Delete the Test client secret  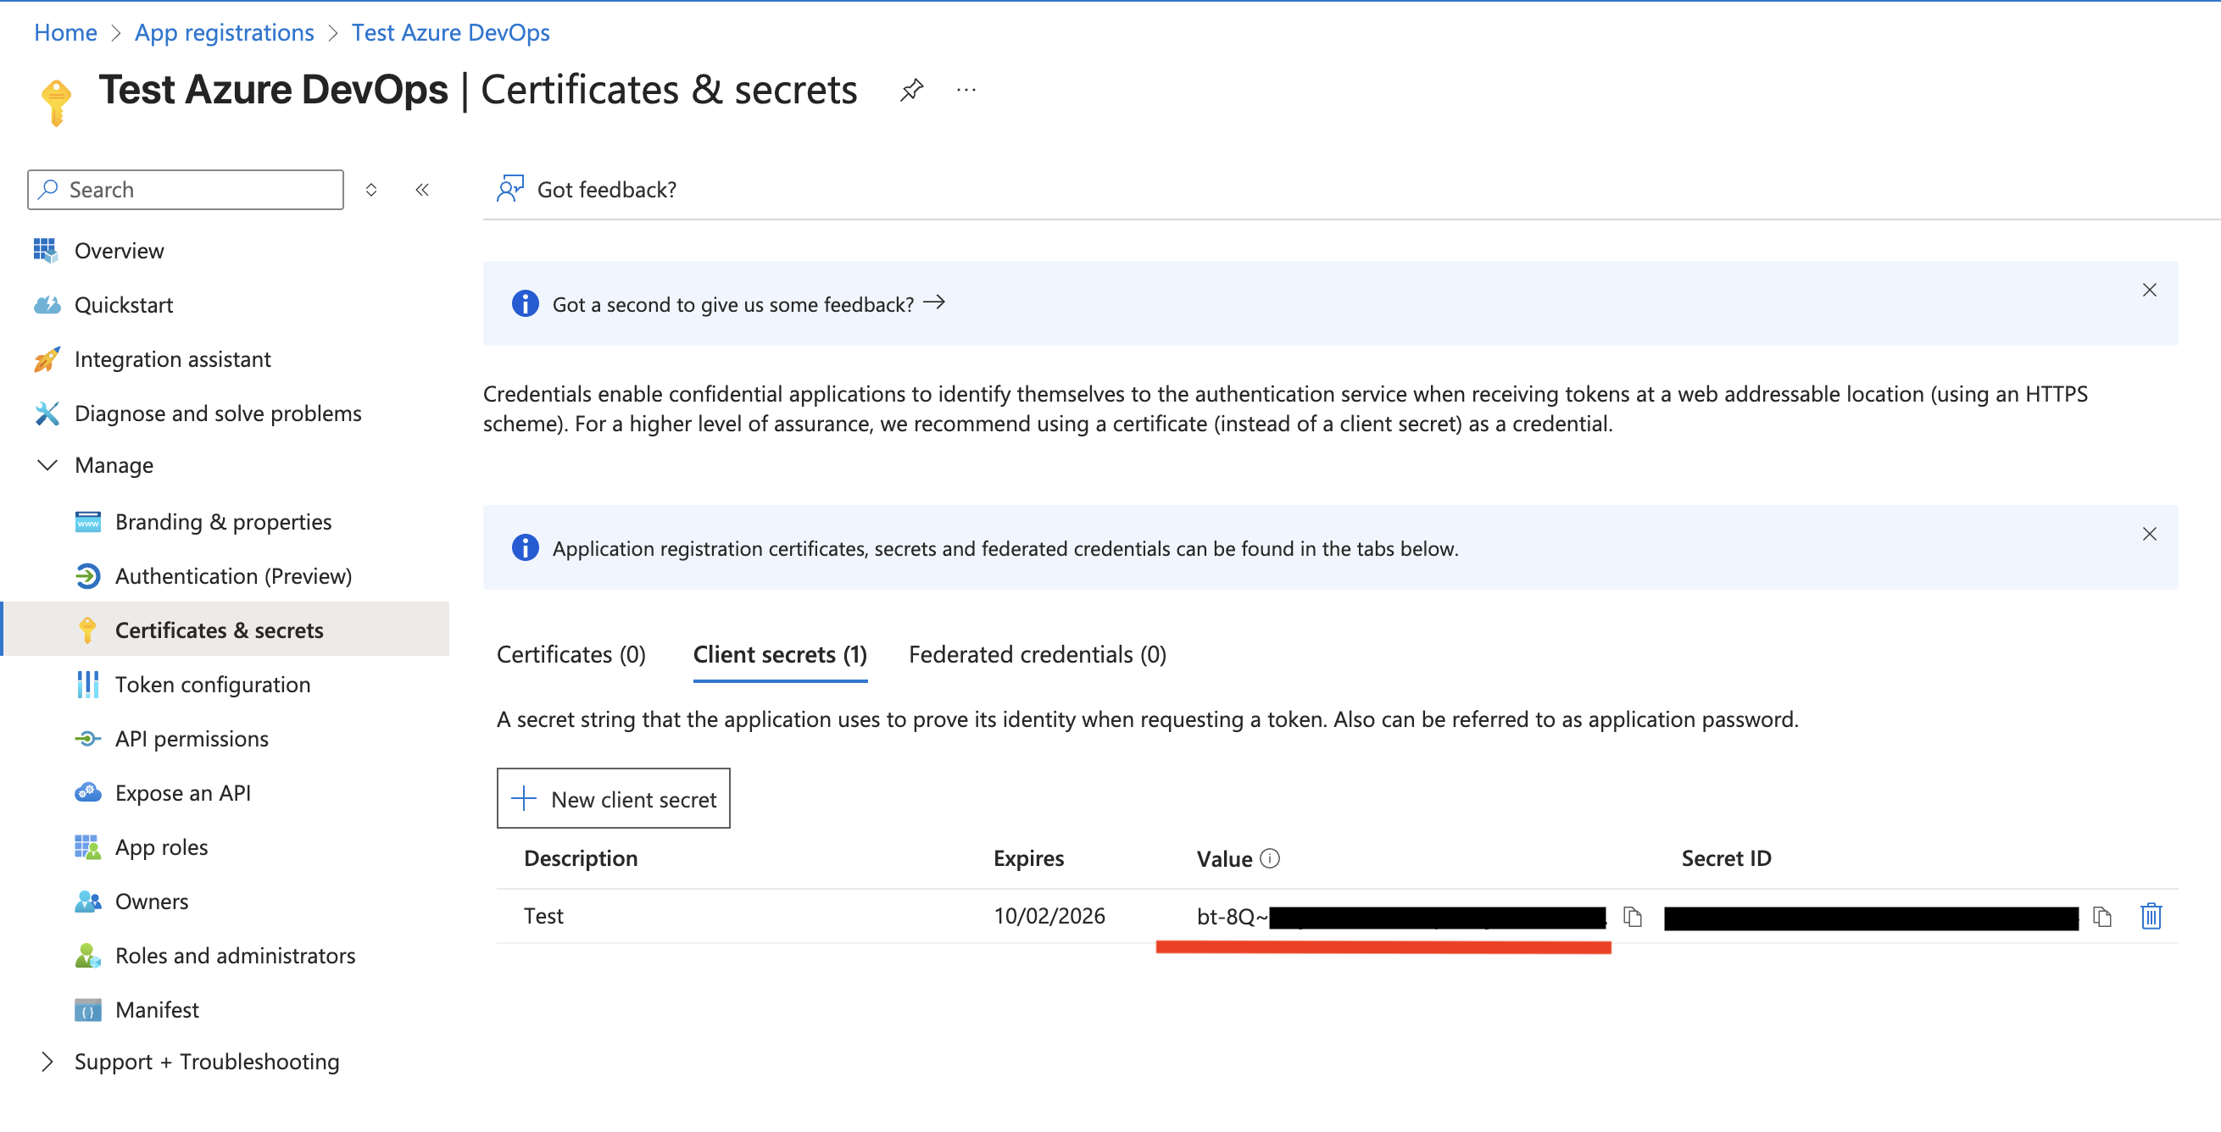click(x=2150, y=916)
